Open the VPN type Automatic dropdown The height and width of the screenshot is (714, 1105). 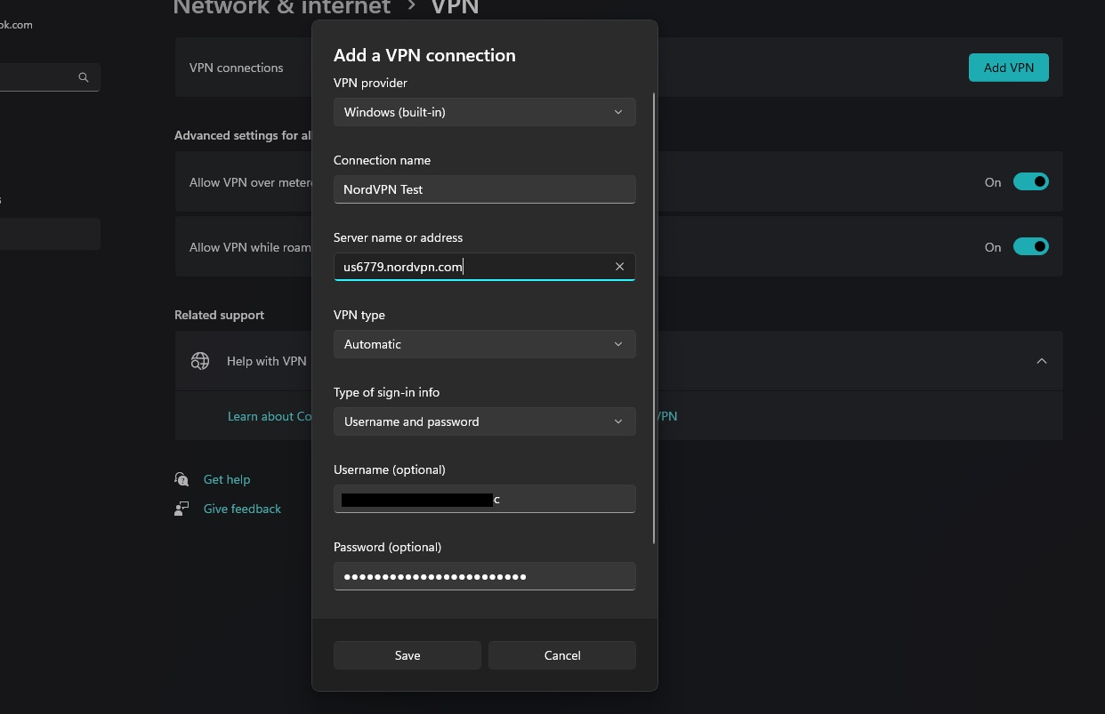coord(485,344)
